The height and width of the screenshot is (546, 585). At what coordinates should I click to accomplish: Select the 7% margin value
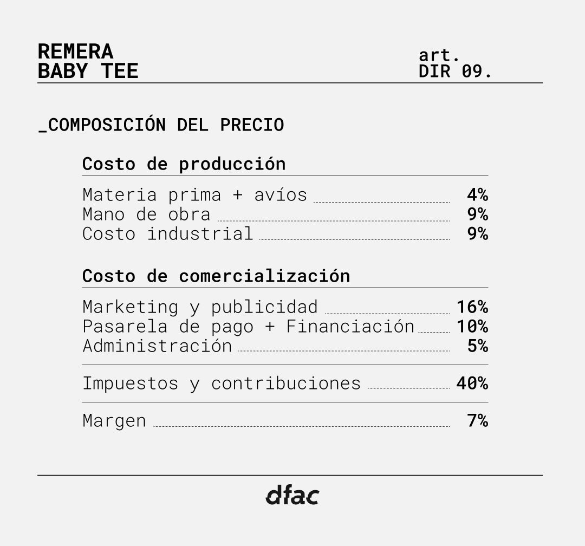pos(477,420)
